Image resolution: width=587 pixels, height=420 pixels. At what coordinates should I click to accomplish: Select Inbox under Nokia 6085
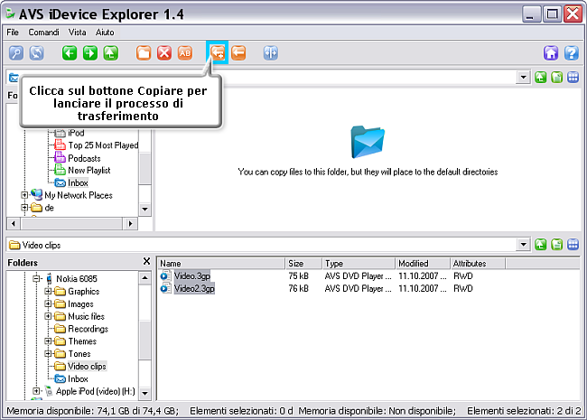click(x=78, y=378)
